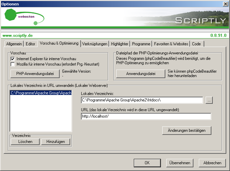Select the C:\Programme\Apache Group list entry

point(41,93)
